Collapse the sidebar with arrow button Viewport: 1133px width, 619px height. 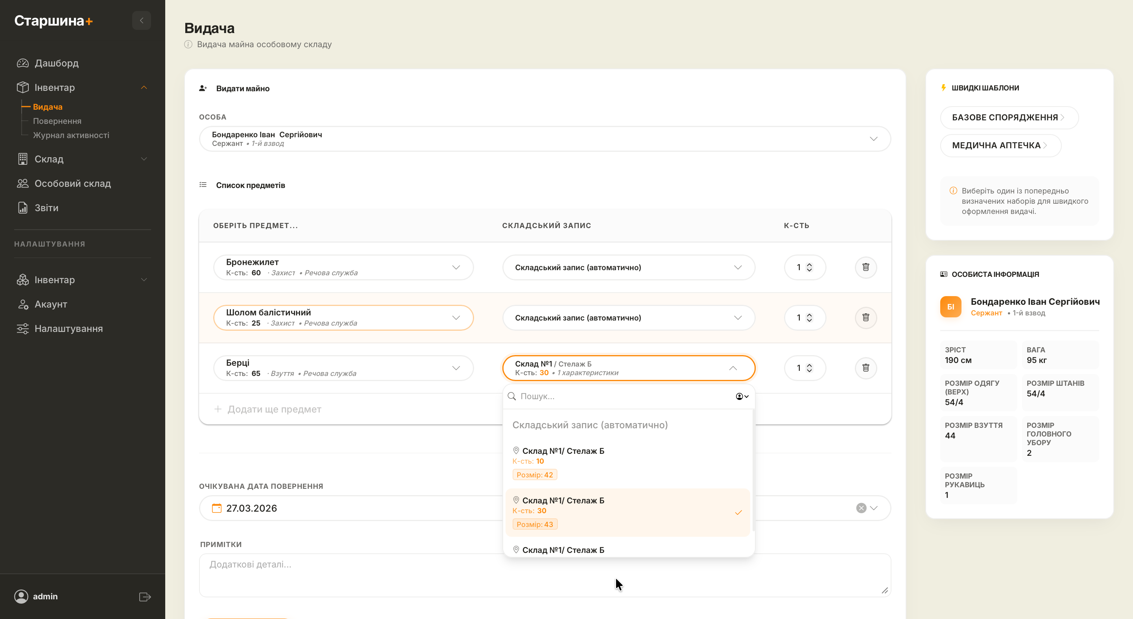tap(141, 21)
